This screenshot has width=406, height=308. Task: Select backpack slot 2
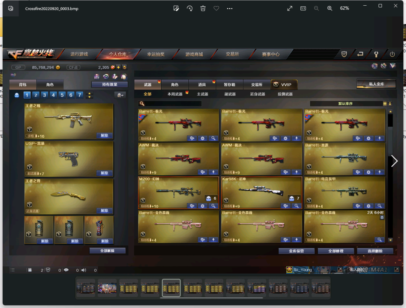point(36,95)
